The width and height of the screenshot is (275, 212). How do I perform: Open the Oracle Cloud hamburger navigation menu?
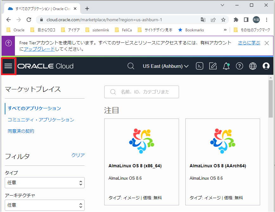[x=9, y=66]
